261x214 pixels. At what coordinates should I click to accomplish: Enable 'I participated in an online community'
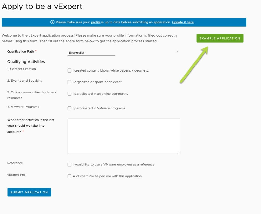(x=69, y=94)
